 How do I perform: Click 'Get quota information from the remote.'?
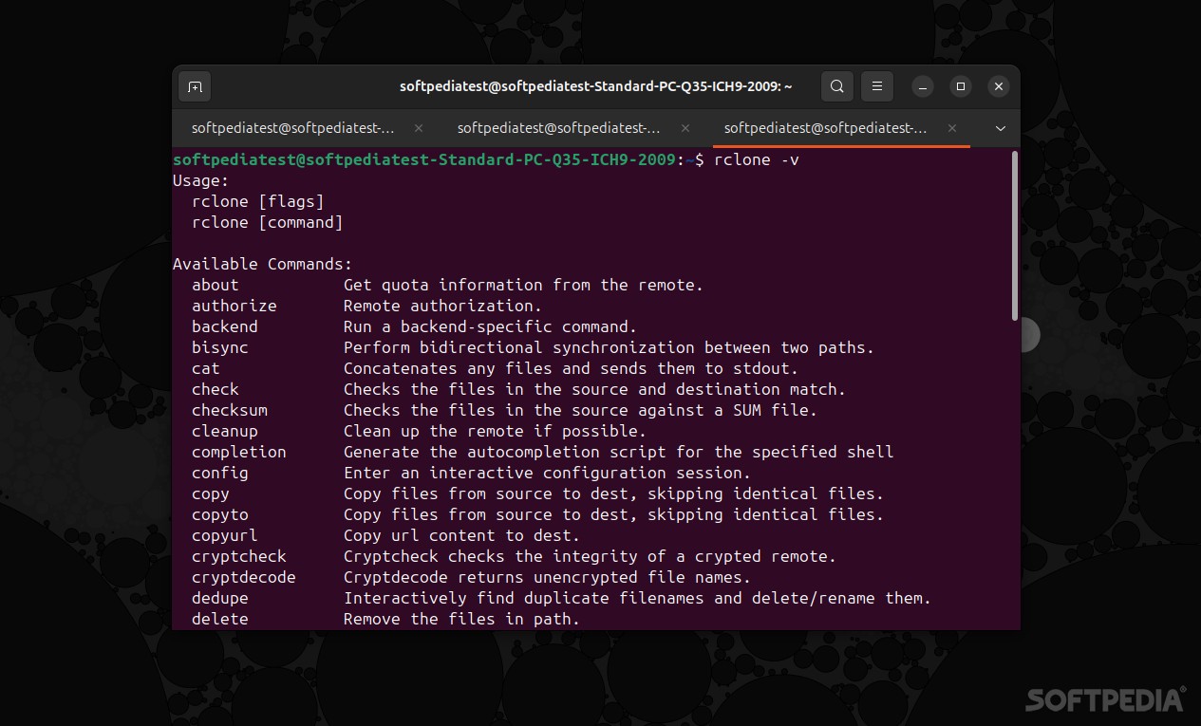(x=524, y=285)
